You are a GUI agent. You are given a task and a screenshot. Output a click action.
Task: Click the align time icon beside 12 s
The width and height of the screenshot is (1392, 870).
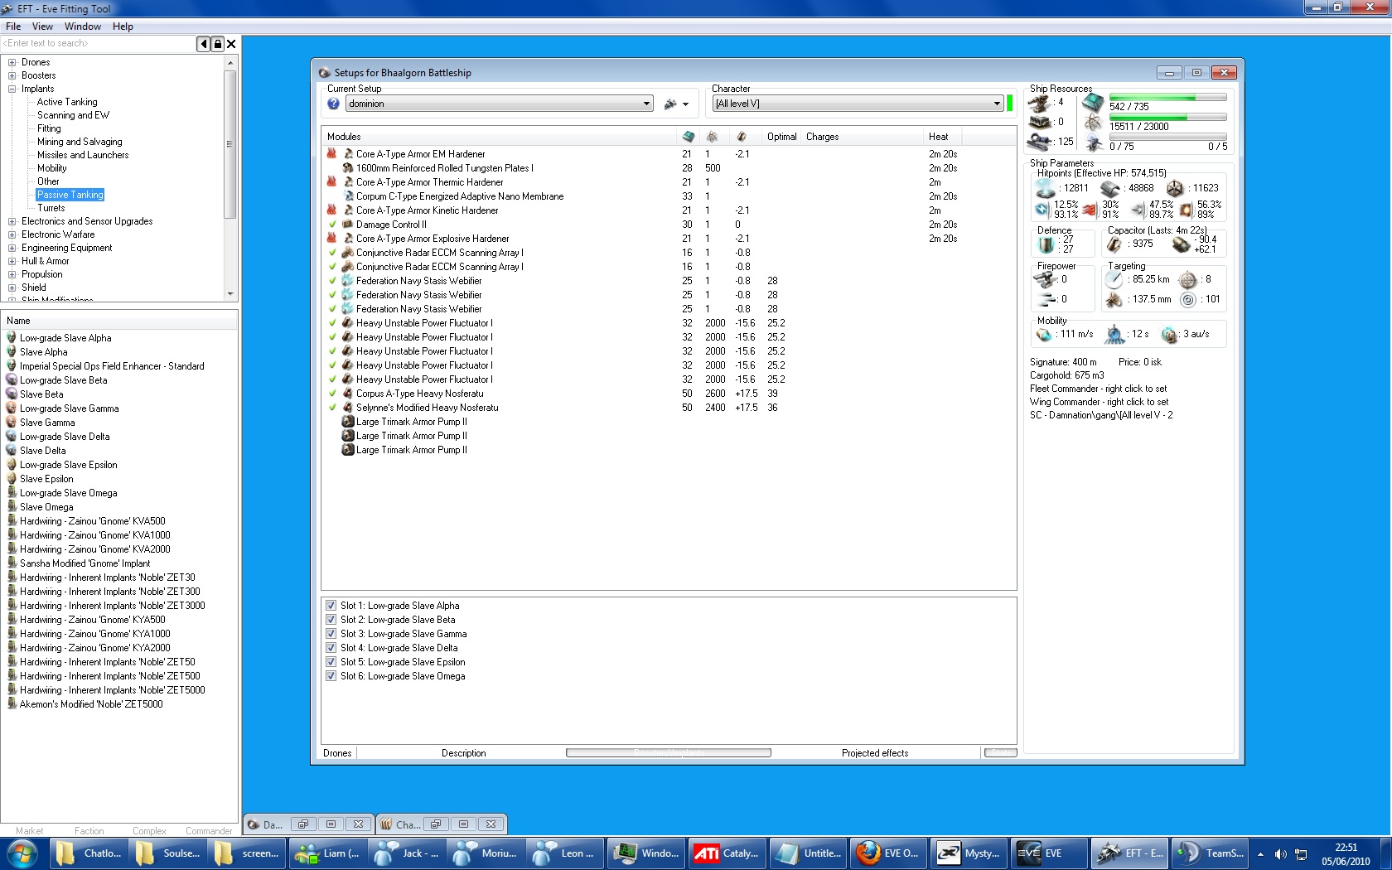[1115, 335]
